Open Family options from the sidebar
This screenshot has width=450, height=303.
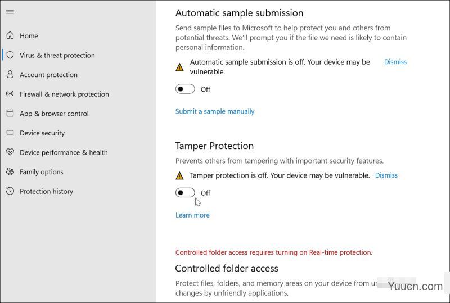(41, 172)
